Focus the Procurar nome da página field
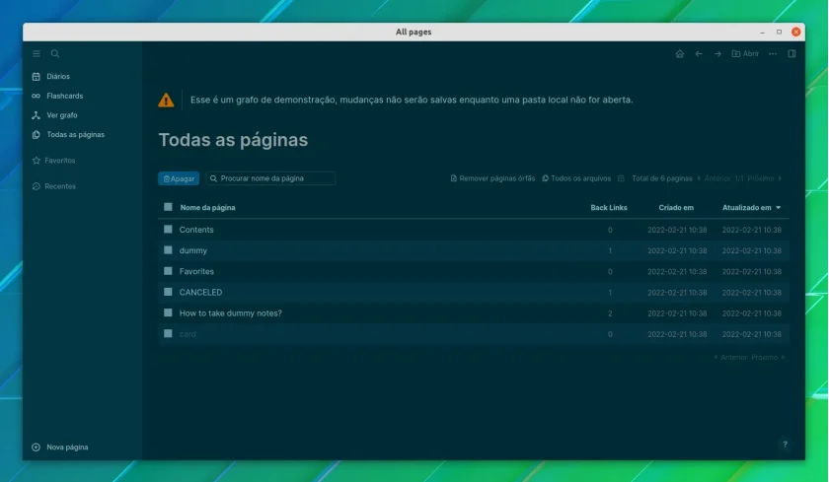This screenshot has height=482, width=829. [x=270, y=178]
